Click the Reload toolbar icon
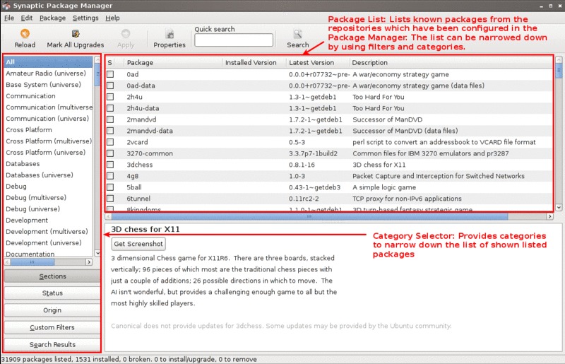565x364 pixels. click(25, 33)
